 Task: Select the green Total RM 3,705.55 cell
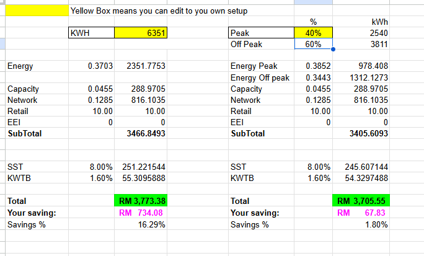point(361,201)
